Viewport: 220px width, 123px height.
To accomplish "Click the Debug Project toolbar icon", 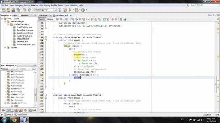I will (x=76, y=10).
